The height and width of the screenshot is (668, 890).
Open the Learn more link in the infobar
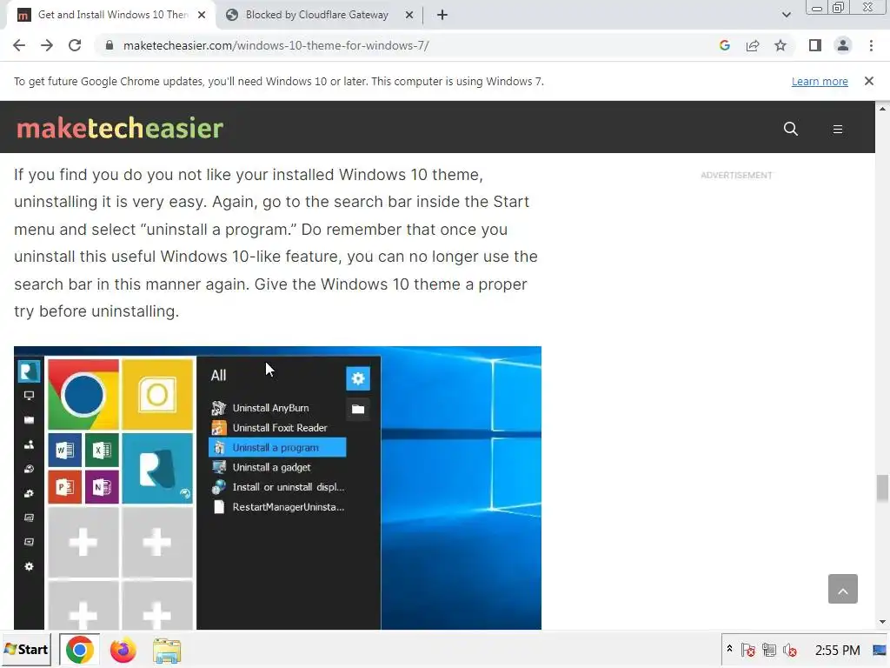tap(820, 81)
